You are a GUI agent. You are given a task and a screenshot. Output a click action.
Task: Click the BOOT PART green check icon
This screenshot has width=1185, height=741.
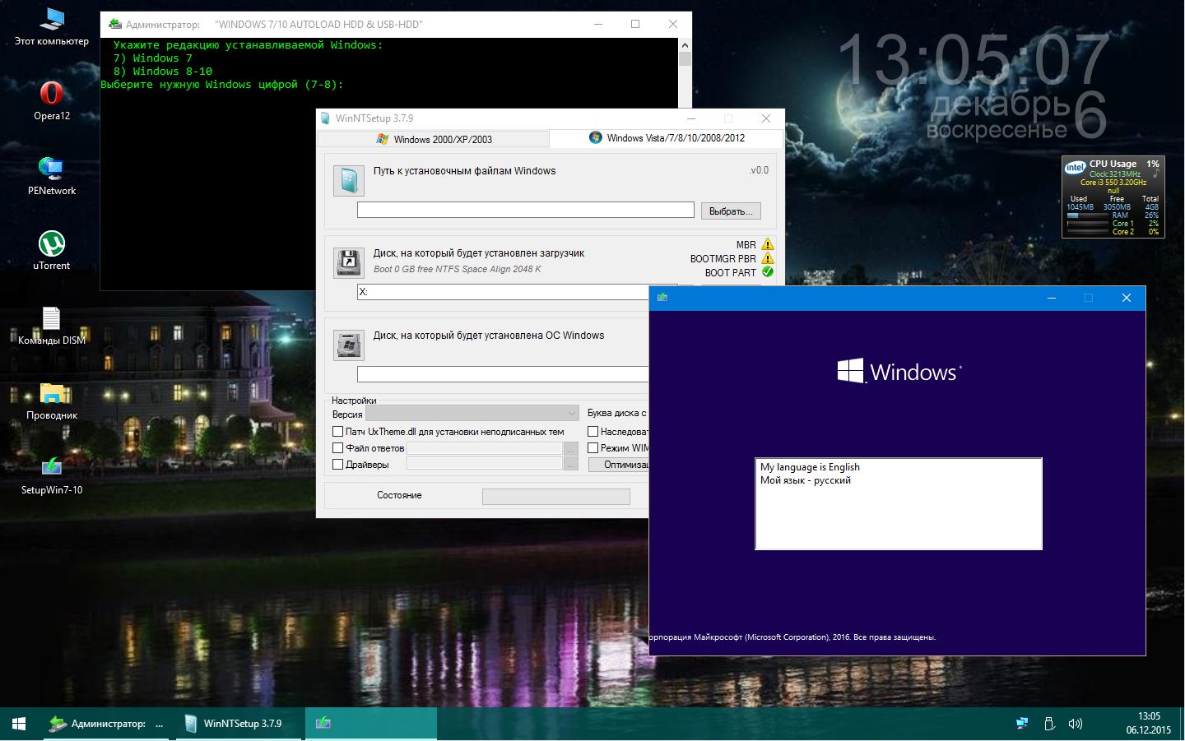click(768, 272)
